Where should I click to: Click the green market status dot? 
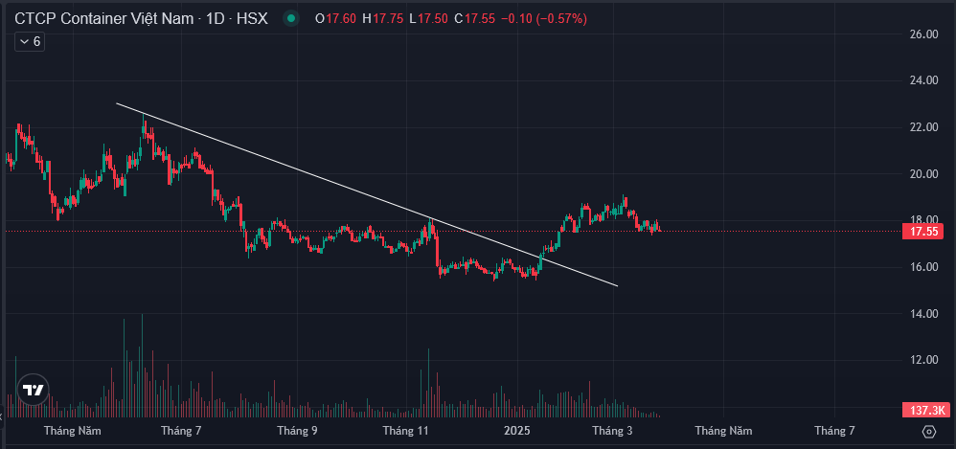(x=291, y=18)
